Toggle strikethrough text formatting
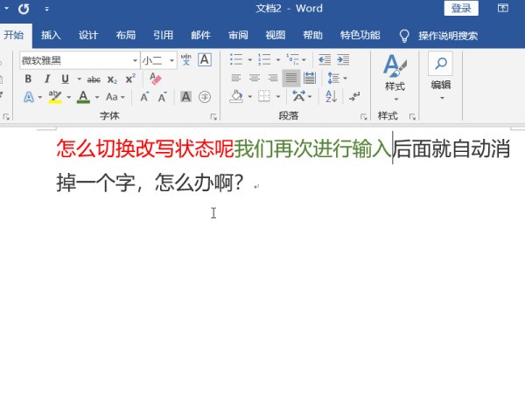 94,79
